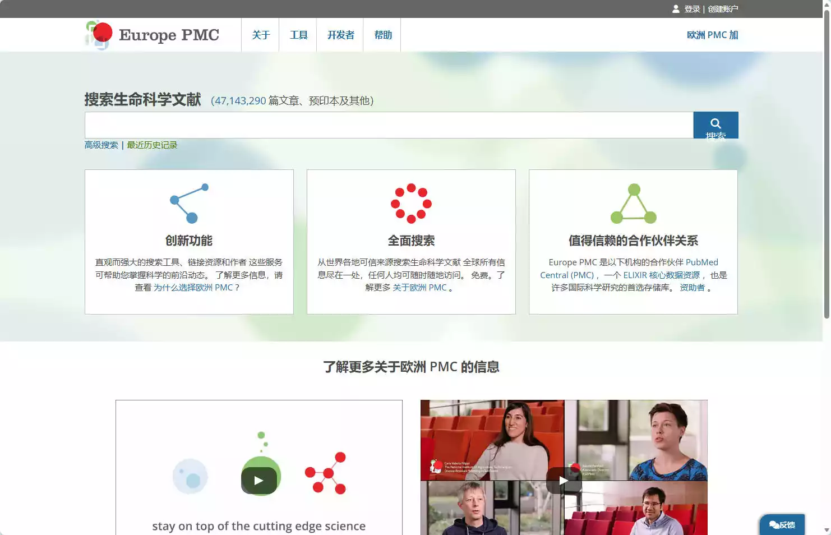Click the vertical page scrollbar thumb
The image size is (831, 535).
pyautogui.click(x=827, y=164)
